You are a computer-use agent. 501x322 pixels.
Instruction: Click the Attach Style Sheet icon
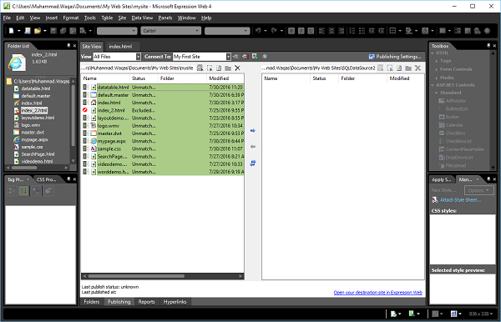coord(434,199)
